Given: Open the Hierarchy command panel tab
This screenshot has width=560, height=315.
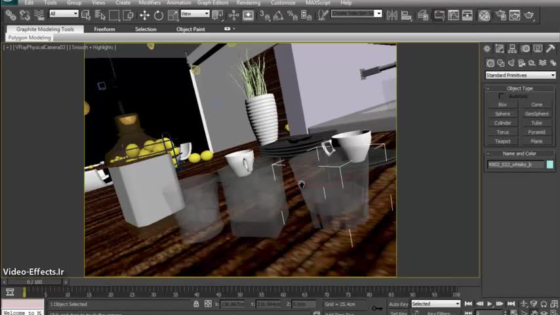Looking at the screenshot, I should (x=512, y=49).
